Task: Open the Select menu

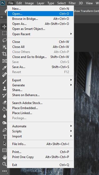Action: click(62, 3)
